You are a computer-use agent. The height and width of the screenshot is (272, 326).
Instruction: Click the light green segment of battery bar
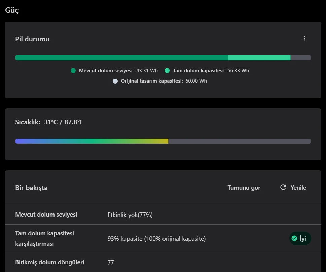pos(259,58)
